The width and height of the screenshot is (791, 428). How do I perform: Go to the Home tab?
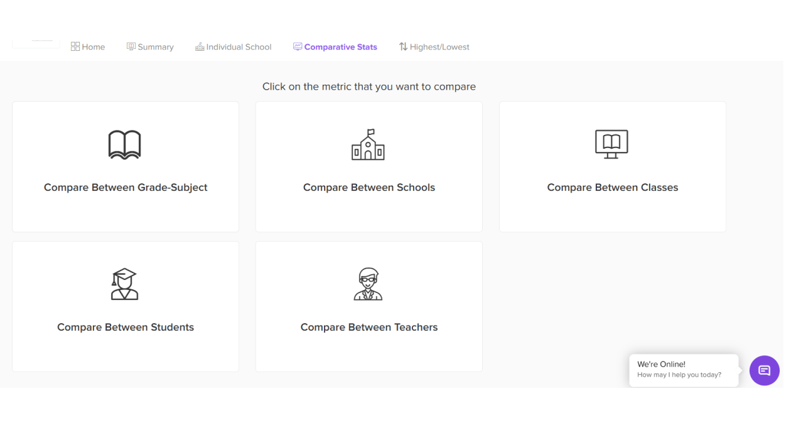[x=93, y=47]
